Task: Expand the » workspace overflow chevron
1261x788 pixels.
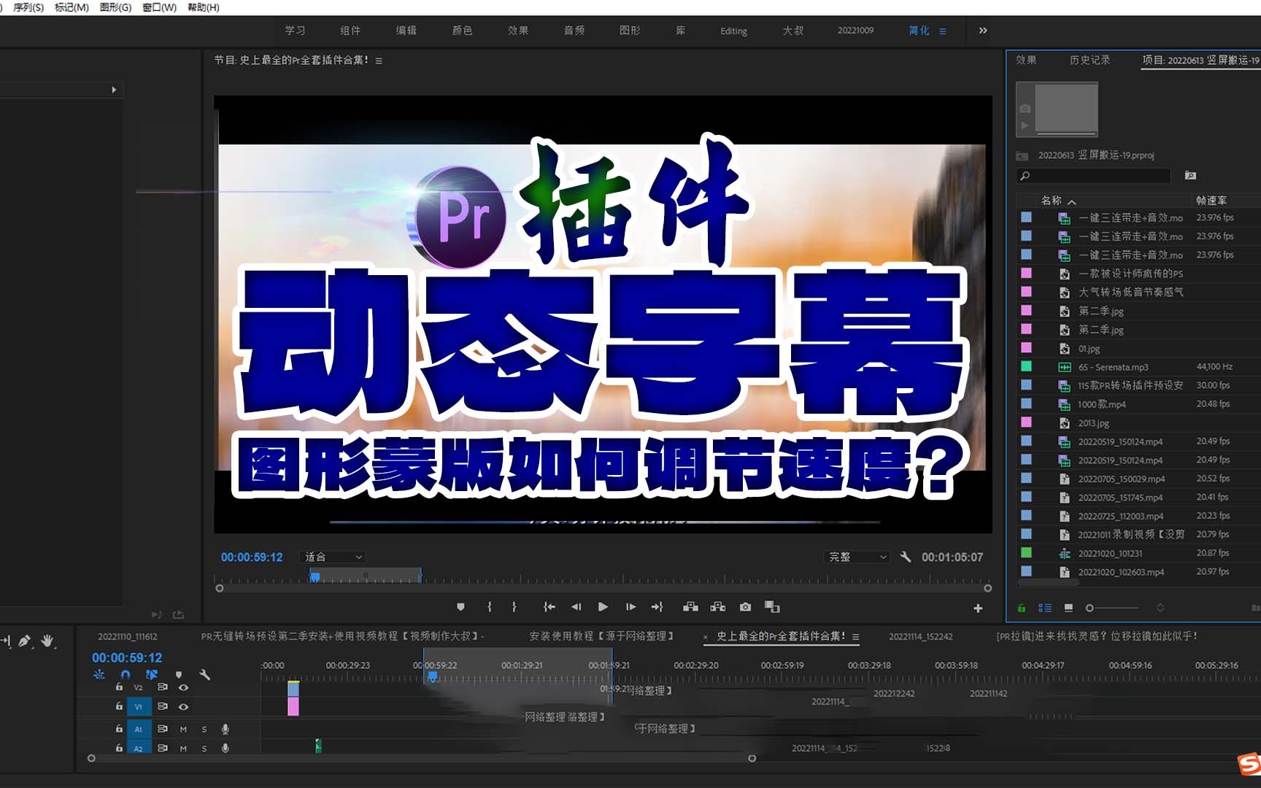Action: pyautogui.click(x=983, y=31)
